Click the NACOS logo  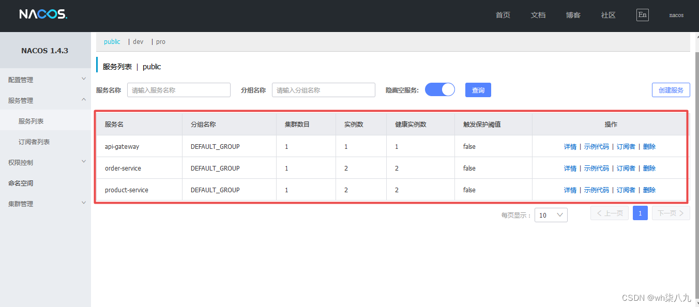pyautogui.click(x=43, y=14)
